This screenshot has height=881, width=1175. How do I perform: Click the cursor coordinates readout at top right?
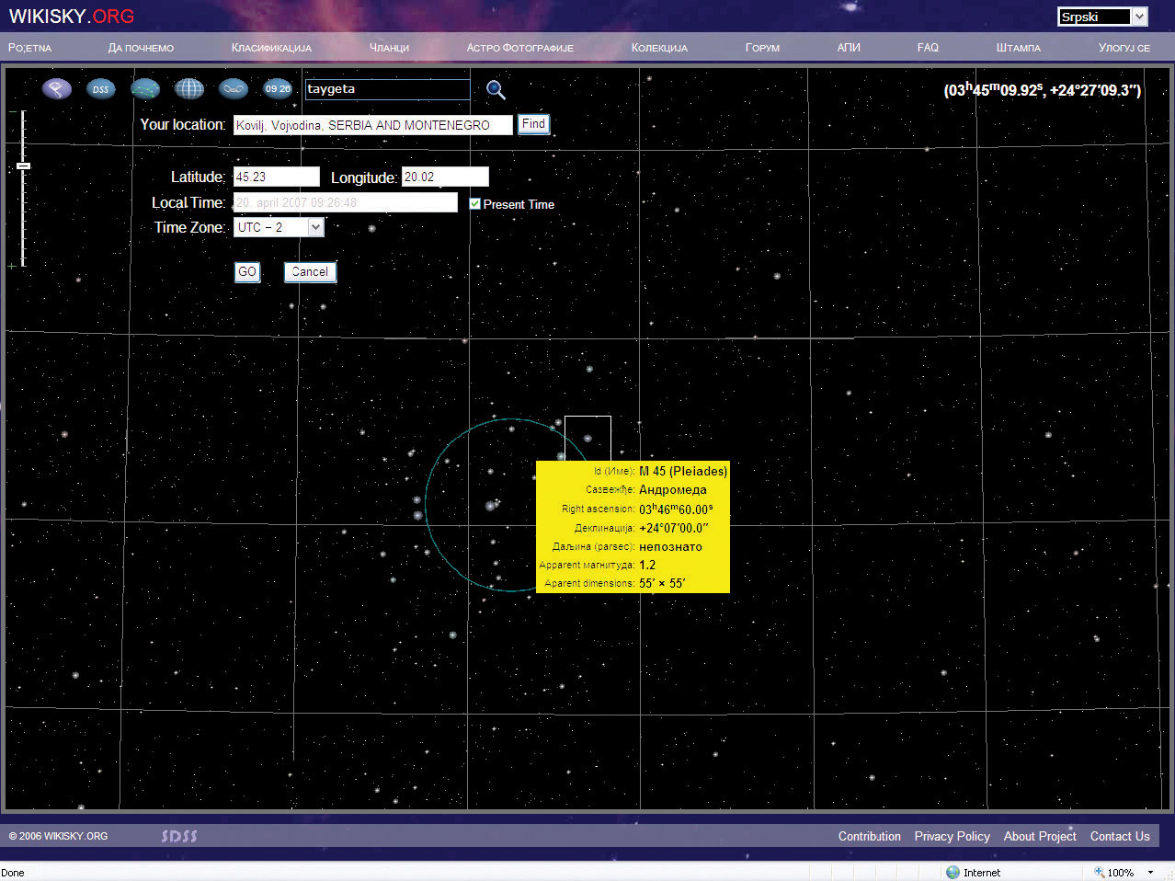coord(1043,89)
